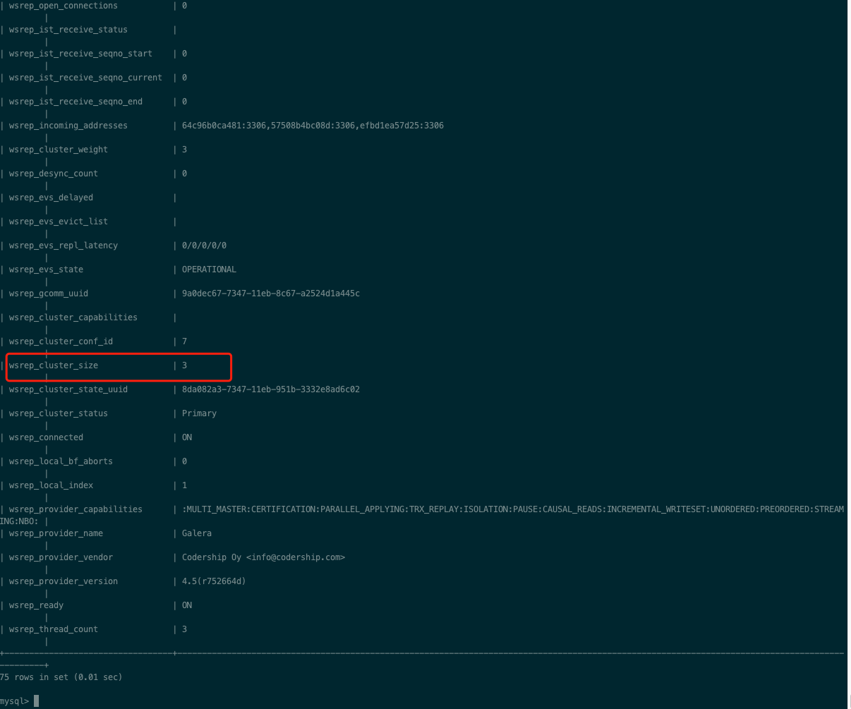Click wsrep_provider_vendor variable name

[61, 557]
